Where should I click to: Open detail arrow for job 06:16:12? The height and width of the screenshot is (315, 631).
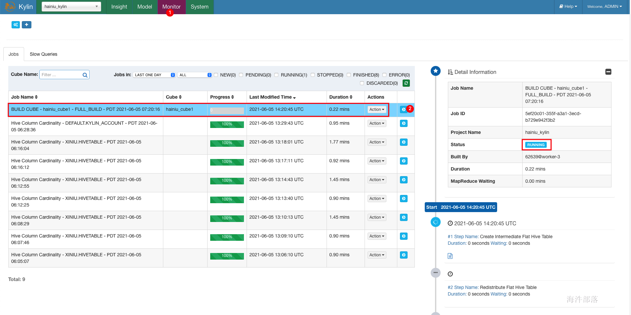(x=404, y=161)
